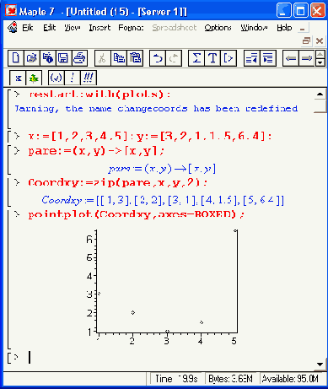Click the toolbar spinner's down arrow
This screenshot has height=389, width=328.
320,62
